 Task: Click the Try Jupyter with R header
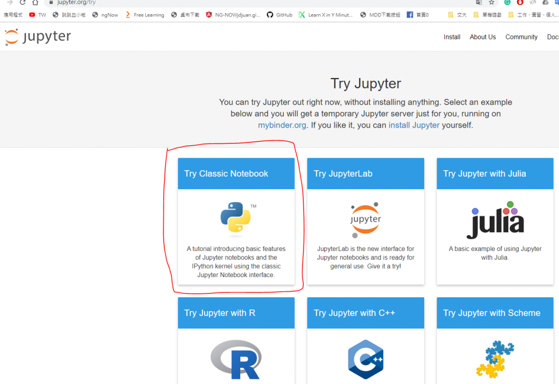point(236,313)
